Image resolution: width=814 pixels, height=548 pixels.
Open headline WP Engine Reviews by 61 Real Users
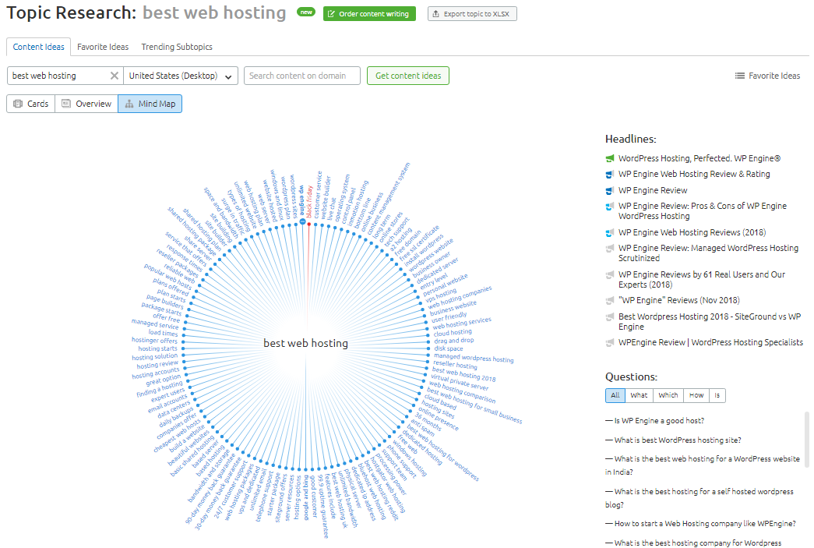pyautogui.click(x=702, y=279)
